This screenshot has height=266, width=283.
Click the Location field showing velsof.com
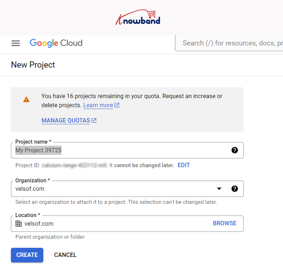coord(127,223)
